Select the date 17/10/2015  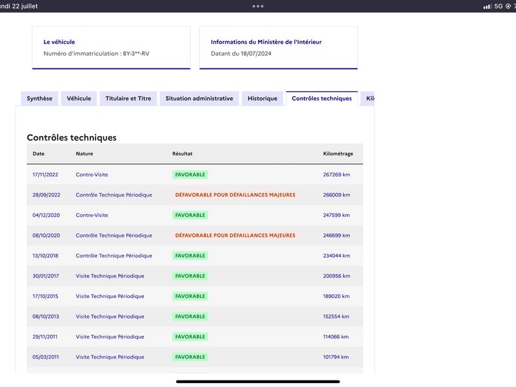[45, 296]
